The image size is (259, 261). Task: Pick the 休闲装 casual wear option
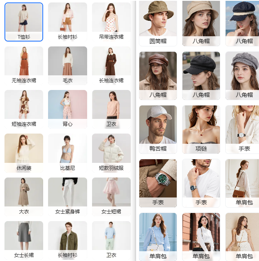[x=24, y=153]
